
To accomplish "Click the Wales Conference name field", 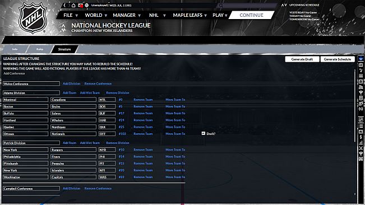I will point(31,83).
